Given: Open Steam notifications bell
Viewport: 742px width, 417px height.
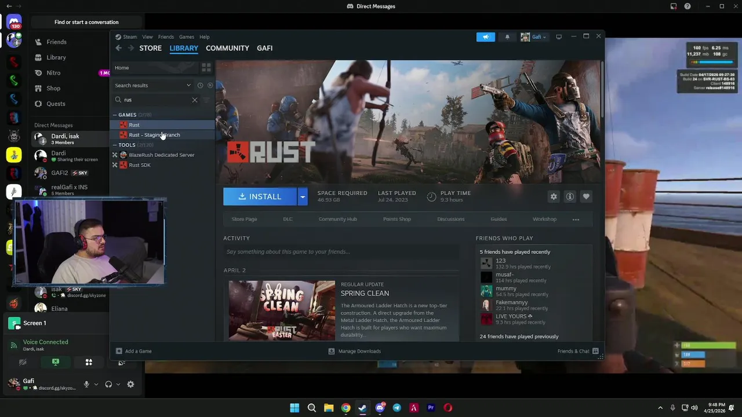Looking at the screenshot, I should 507,37.
